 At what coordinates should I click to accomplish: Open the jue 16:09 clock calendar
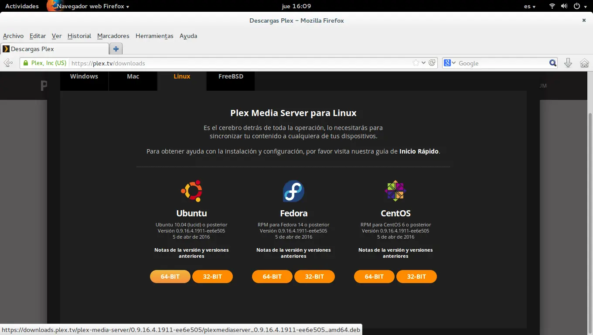(x=296, y=6)
